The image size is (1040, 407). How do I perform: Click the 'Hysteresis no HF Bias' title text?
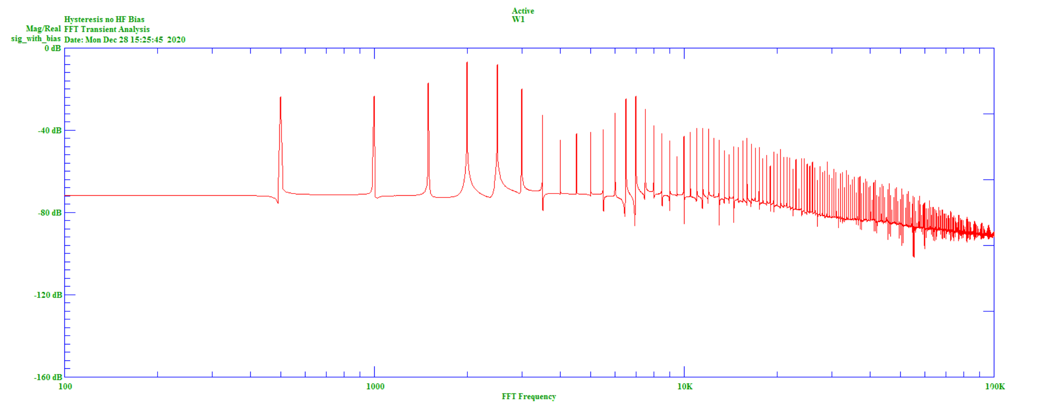(104, 20)
